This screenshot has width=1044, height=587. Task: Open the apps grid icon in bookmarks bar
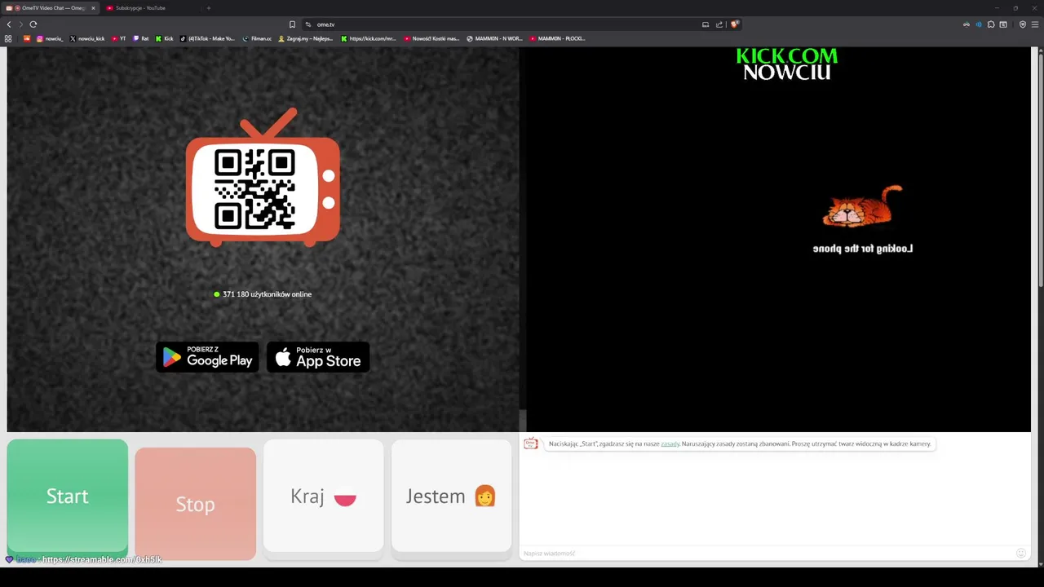click(8, 38)
